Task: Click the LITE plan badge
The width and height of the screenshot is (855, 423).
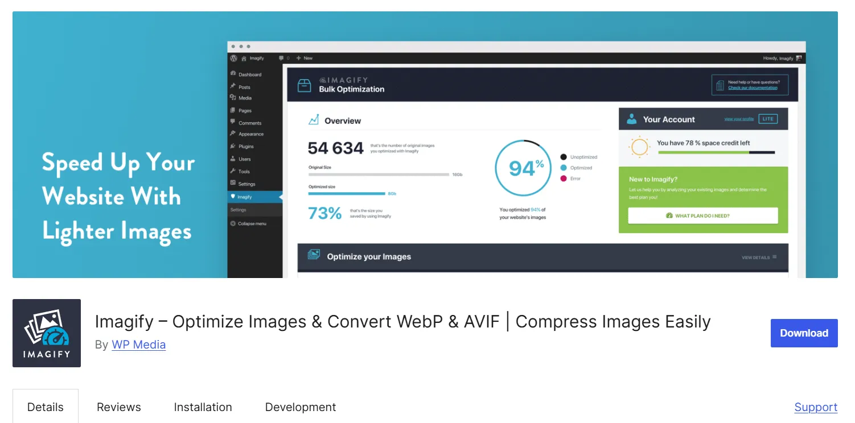Action: 768,119
